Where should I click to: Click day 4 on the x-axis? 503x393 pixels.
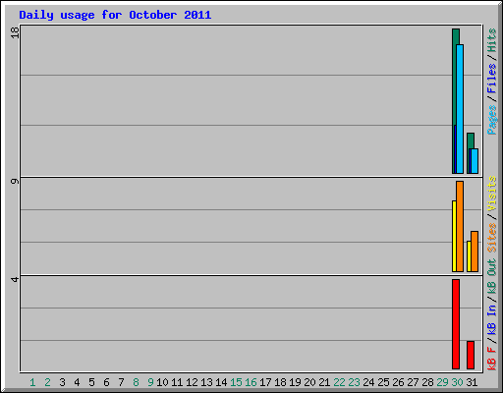point(77,382)
